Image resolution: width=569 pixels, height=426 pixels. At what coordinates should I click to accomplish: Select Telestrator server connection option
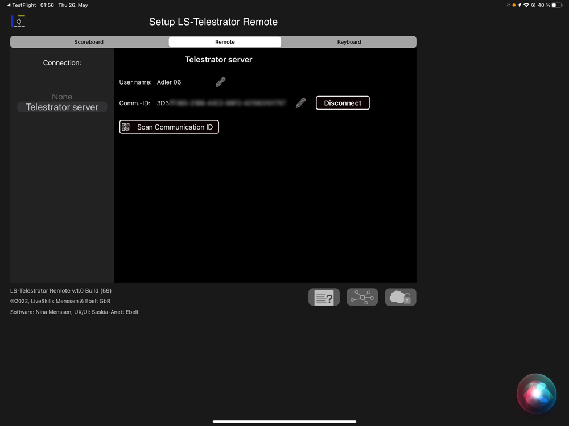pos(62,107)
